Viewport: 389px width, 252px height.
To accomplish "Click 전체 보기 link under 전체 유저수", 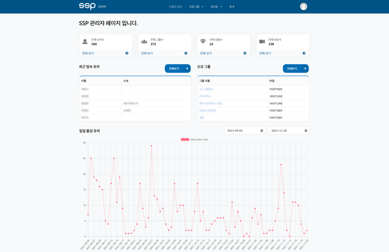I will tap(88, 53).
